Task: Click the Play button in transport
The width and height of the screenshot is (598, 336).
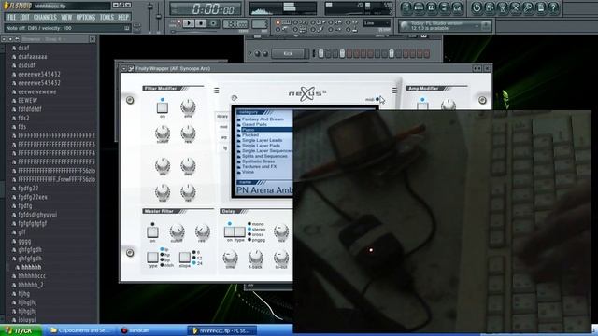Action: tap(189, 23)
